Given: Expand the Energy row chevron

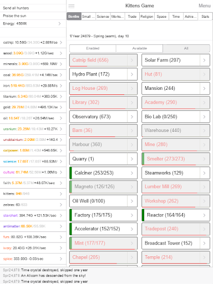Looking at the screenshot, I should click(x=59, y=24).
